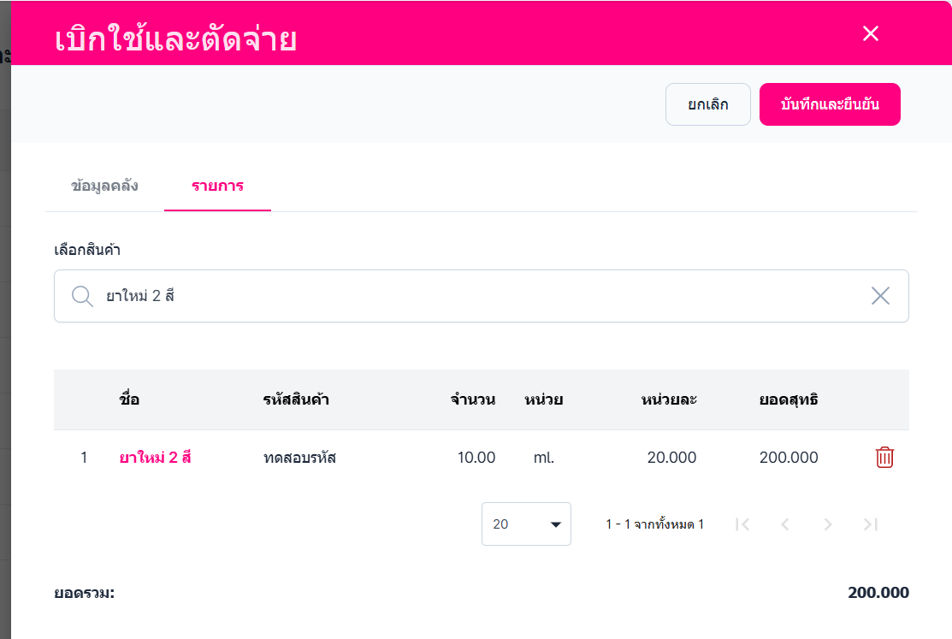Image resolution: width=952 pixels, height=639 pixels.
Task: Delete the ยาใหม่ 2 สี row
Action: (x=884, y=458)
